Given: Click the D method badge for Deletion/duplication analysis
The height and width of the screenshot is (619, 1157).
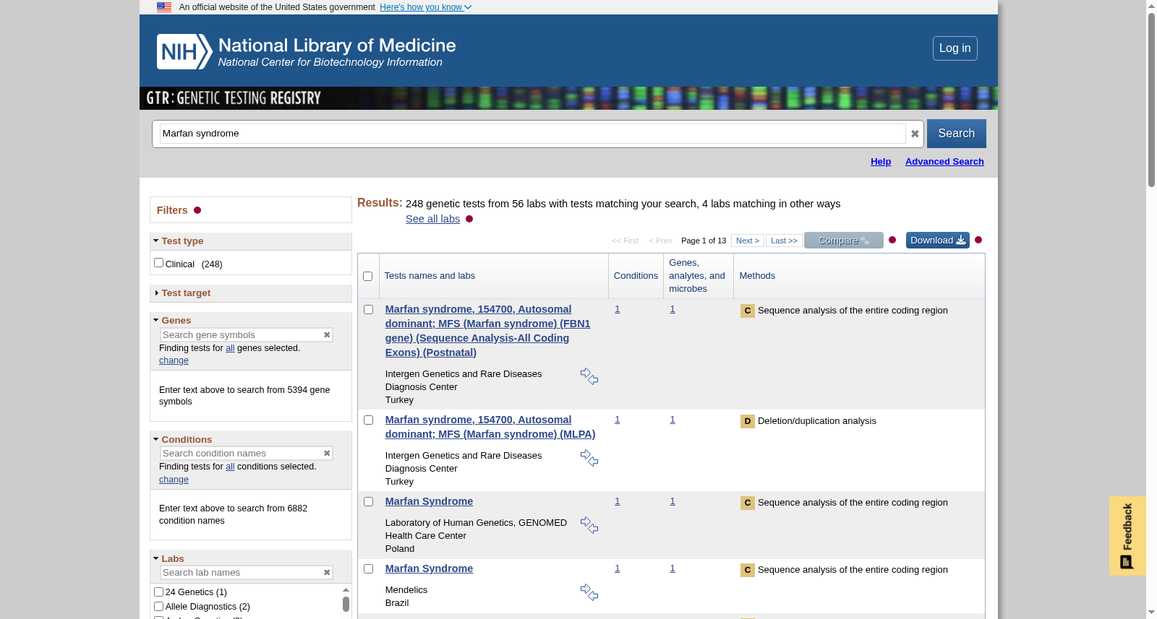Looking at the screenshot, I should tap(748, 421).
